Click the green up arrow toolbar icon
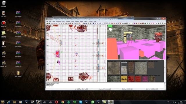This screenshot has height=104, width=186. [x=147, y=23]
